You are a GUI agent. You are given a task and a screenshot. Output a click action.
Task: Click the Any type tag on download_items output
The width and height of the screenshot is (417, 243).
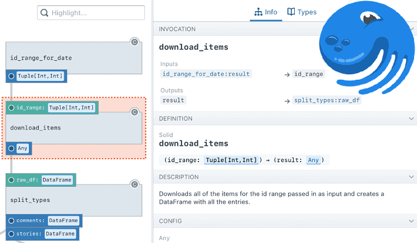[22, 148]
